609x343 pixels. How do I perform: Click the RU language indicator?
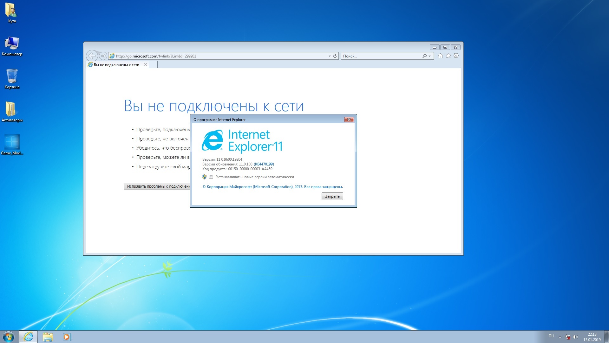click(x=551, y=336)
